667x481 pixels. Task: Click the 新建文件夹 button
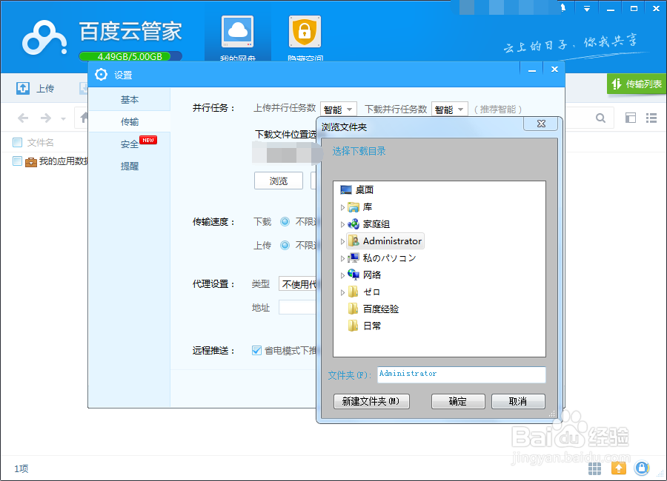[372, 401]
